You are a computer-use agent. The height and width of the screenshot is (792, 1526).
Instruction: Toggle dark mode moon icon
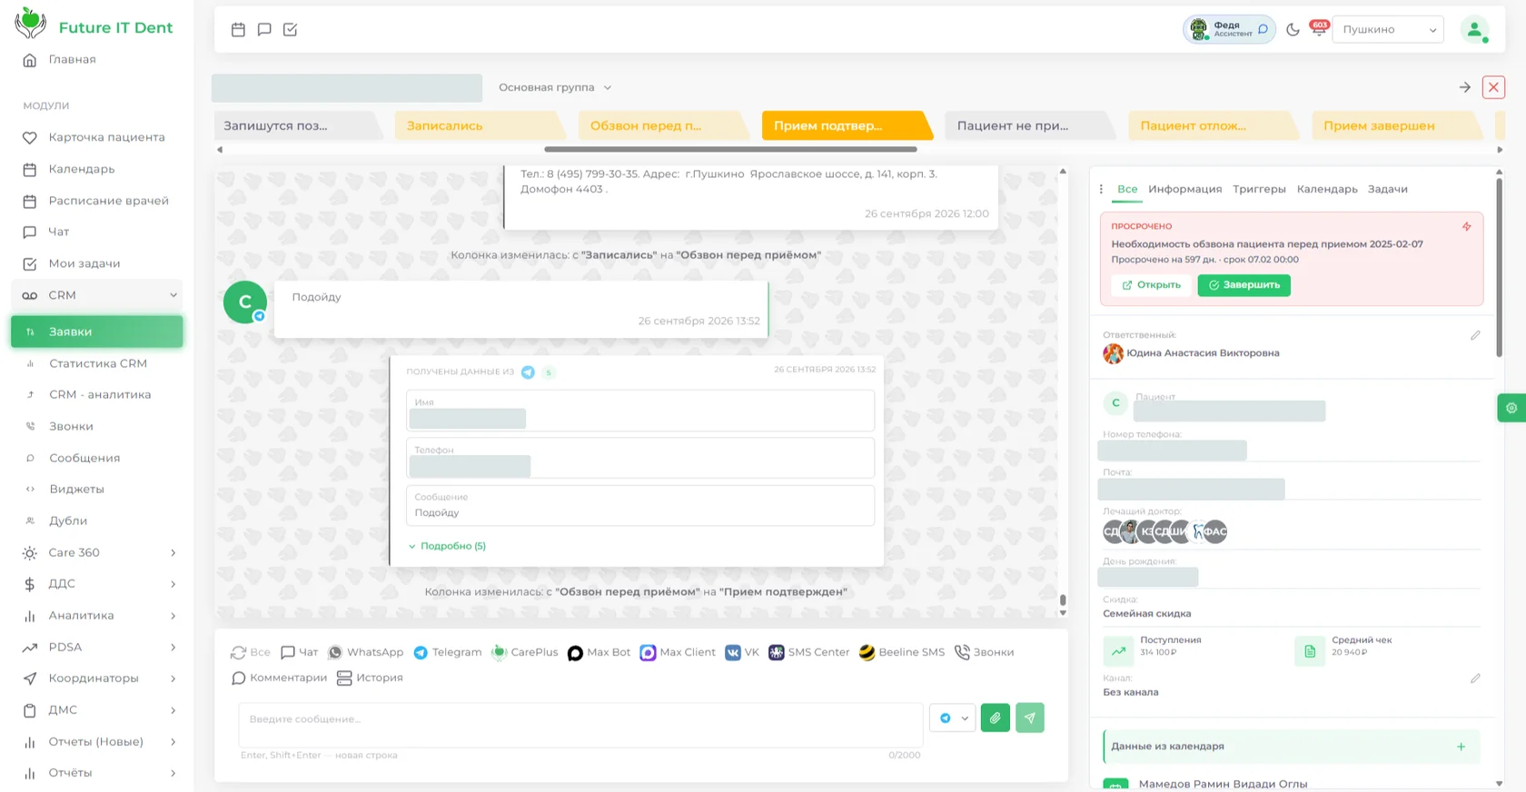pos(1293,30)
